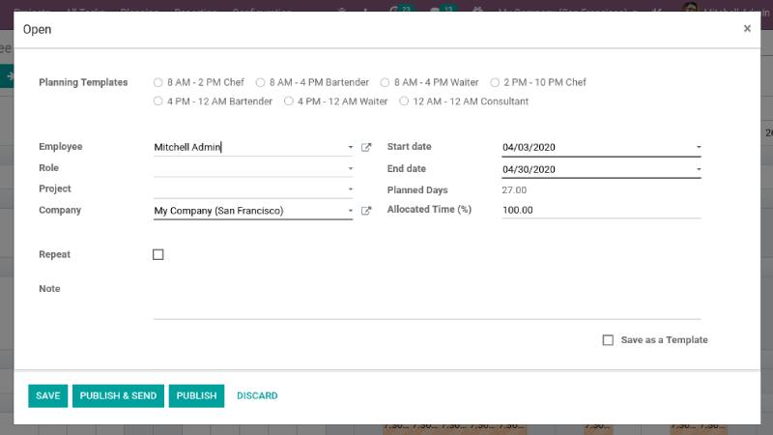Open Company record external link icon
This screenshot has height=435, width=773.
click(366, 211)
